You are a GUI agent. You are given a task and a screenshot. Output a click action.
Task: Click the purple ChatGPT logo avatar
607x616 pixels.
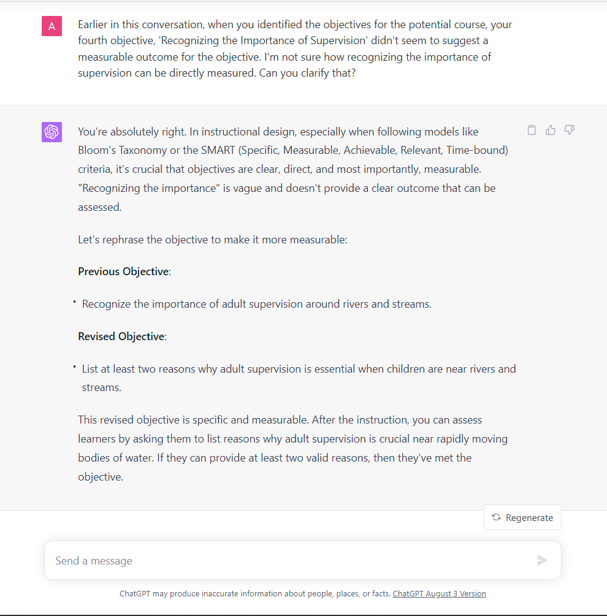[x=52, y=132]
